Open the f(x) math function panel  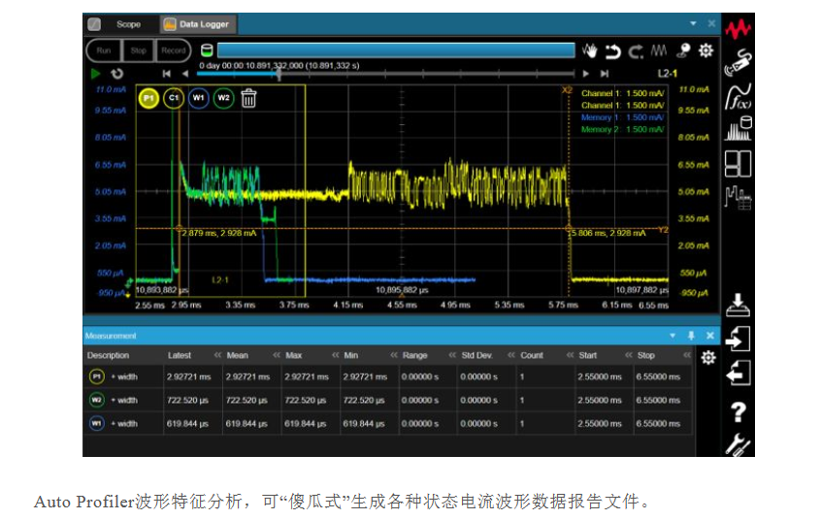click(x=739, y=95)
